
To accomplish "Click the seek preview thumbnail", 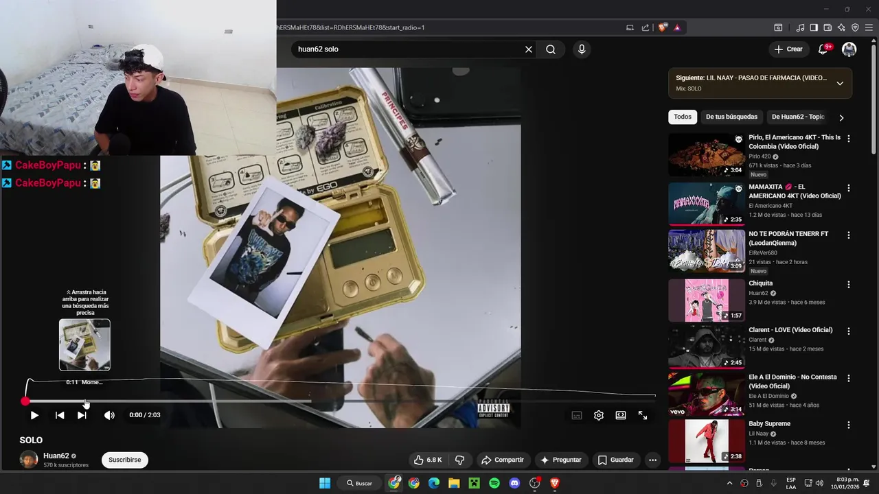I will click(84, 344).
